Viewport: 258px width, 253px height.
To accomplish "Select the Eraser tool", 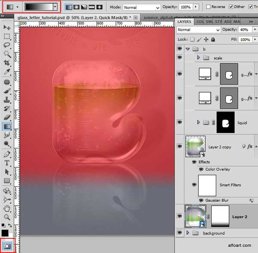I will coord(7,117).
